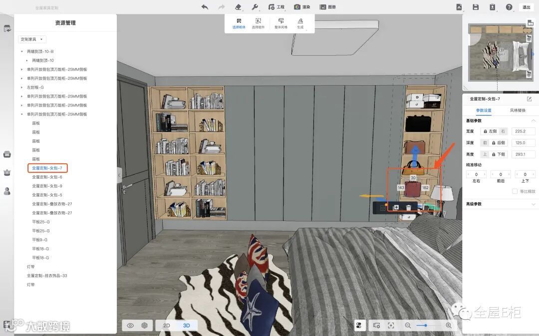Select 前 side for depth anchor
The height and width of the screenshot is (336, 539).
(485, 143)
